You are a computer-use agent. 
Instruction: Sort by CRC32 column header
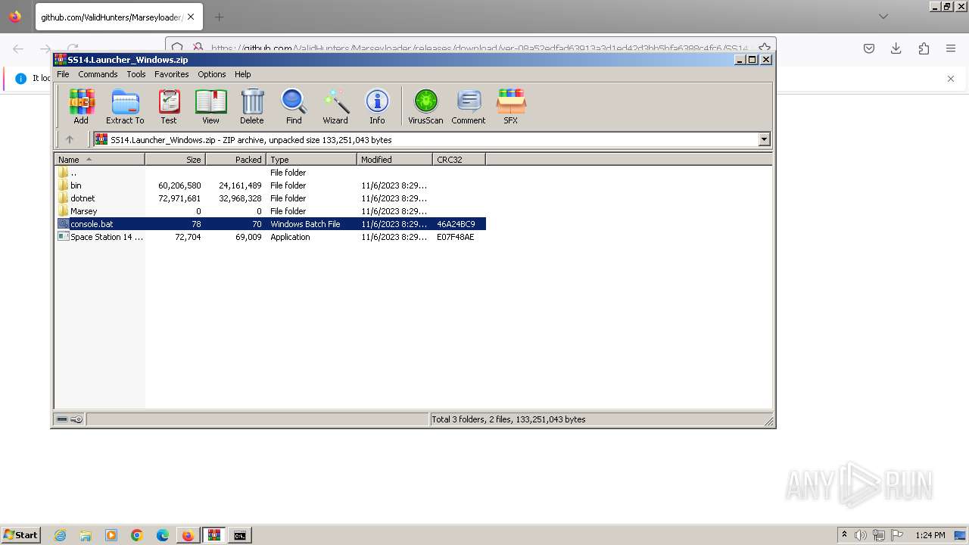459,159
